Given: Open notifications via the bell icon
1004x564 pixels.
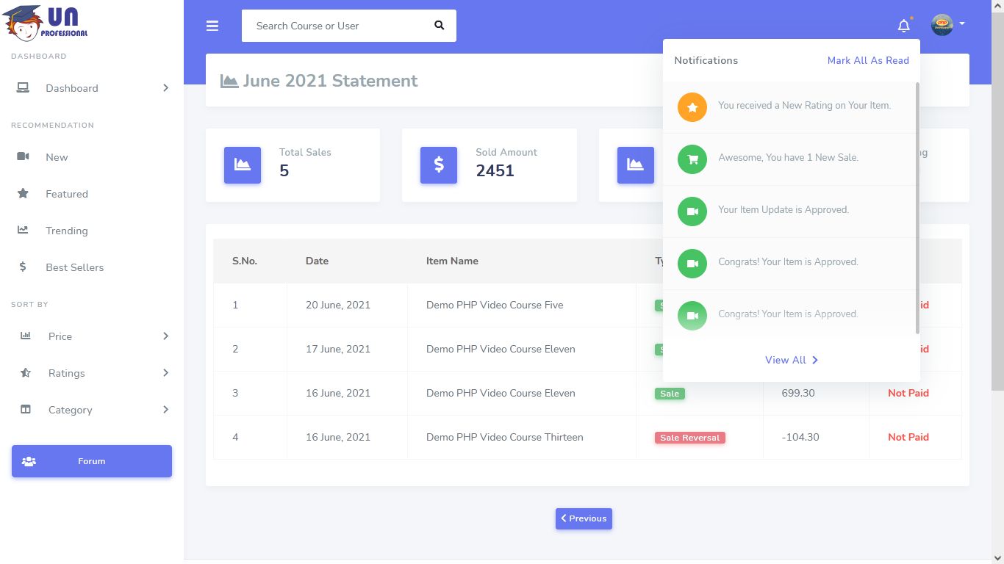Looking at the screenshot, I should (904, 26).
